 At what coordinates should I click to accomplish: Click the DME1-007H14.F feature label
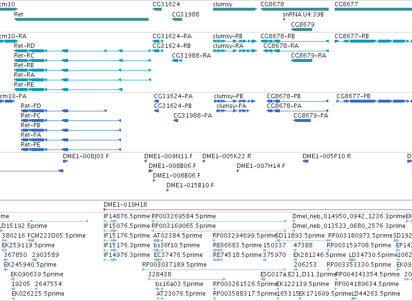tap(261, 166)
